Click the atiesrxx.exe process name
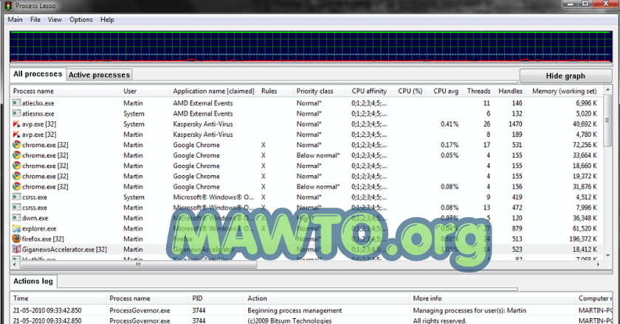 point(38,113)
